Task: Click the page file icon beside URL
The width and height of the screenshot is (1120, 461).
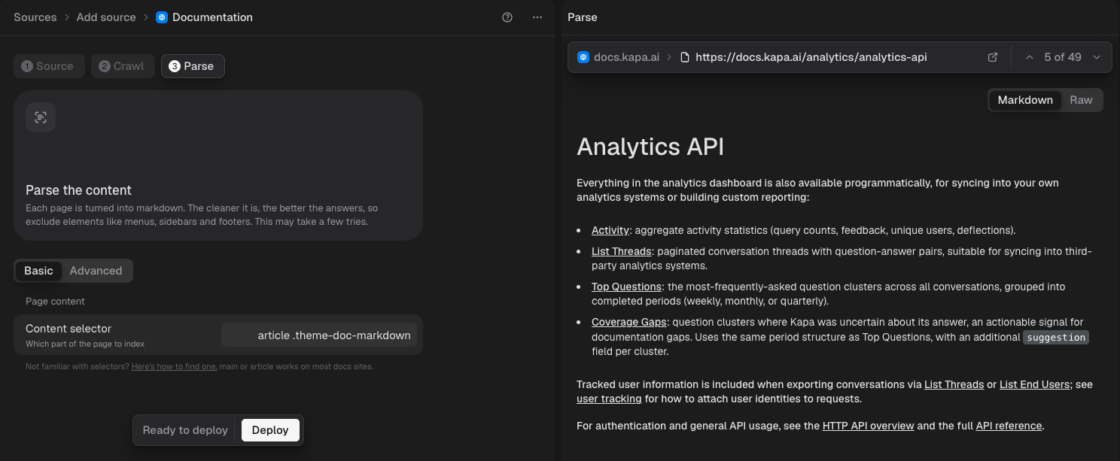Action: (684, 57)
